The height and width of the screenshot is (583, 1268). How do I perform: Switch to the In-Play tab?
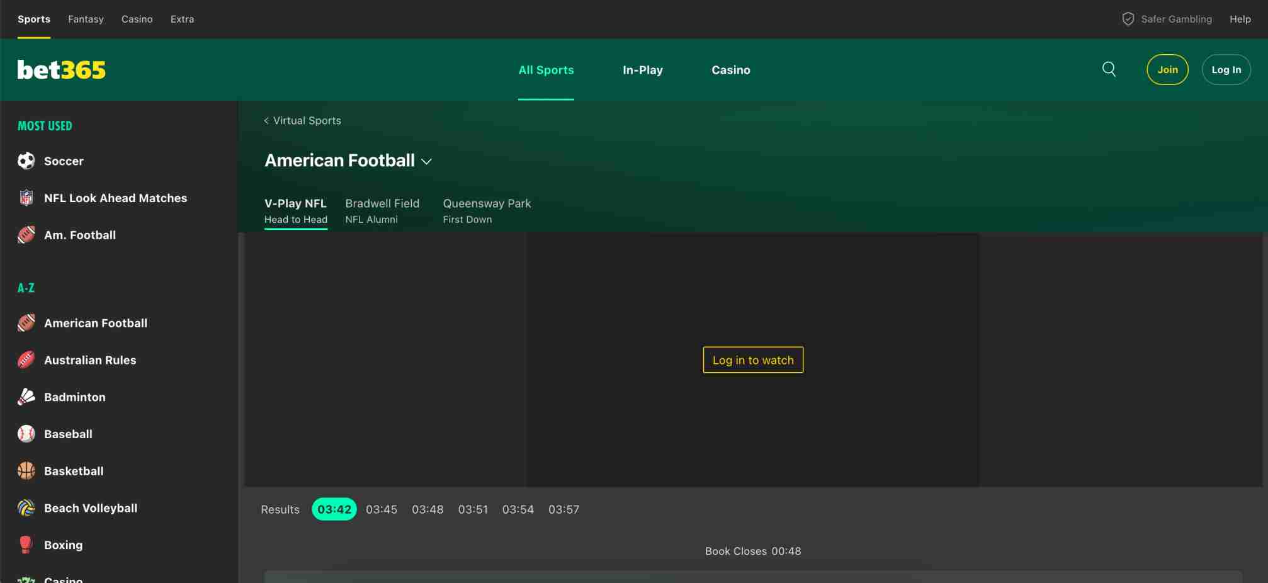643,70
